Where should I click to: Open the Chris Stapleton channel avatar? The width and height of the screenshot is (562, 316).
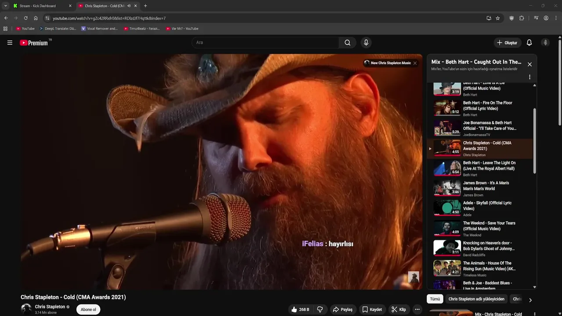[x=26, y=309]
